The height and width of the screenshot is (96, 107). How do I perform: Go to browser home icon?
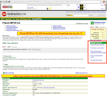9,2
